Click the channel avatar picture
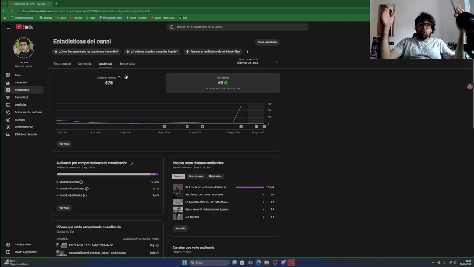The image size is (474, 267). [24, 48]
